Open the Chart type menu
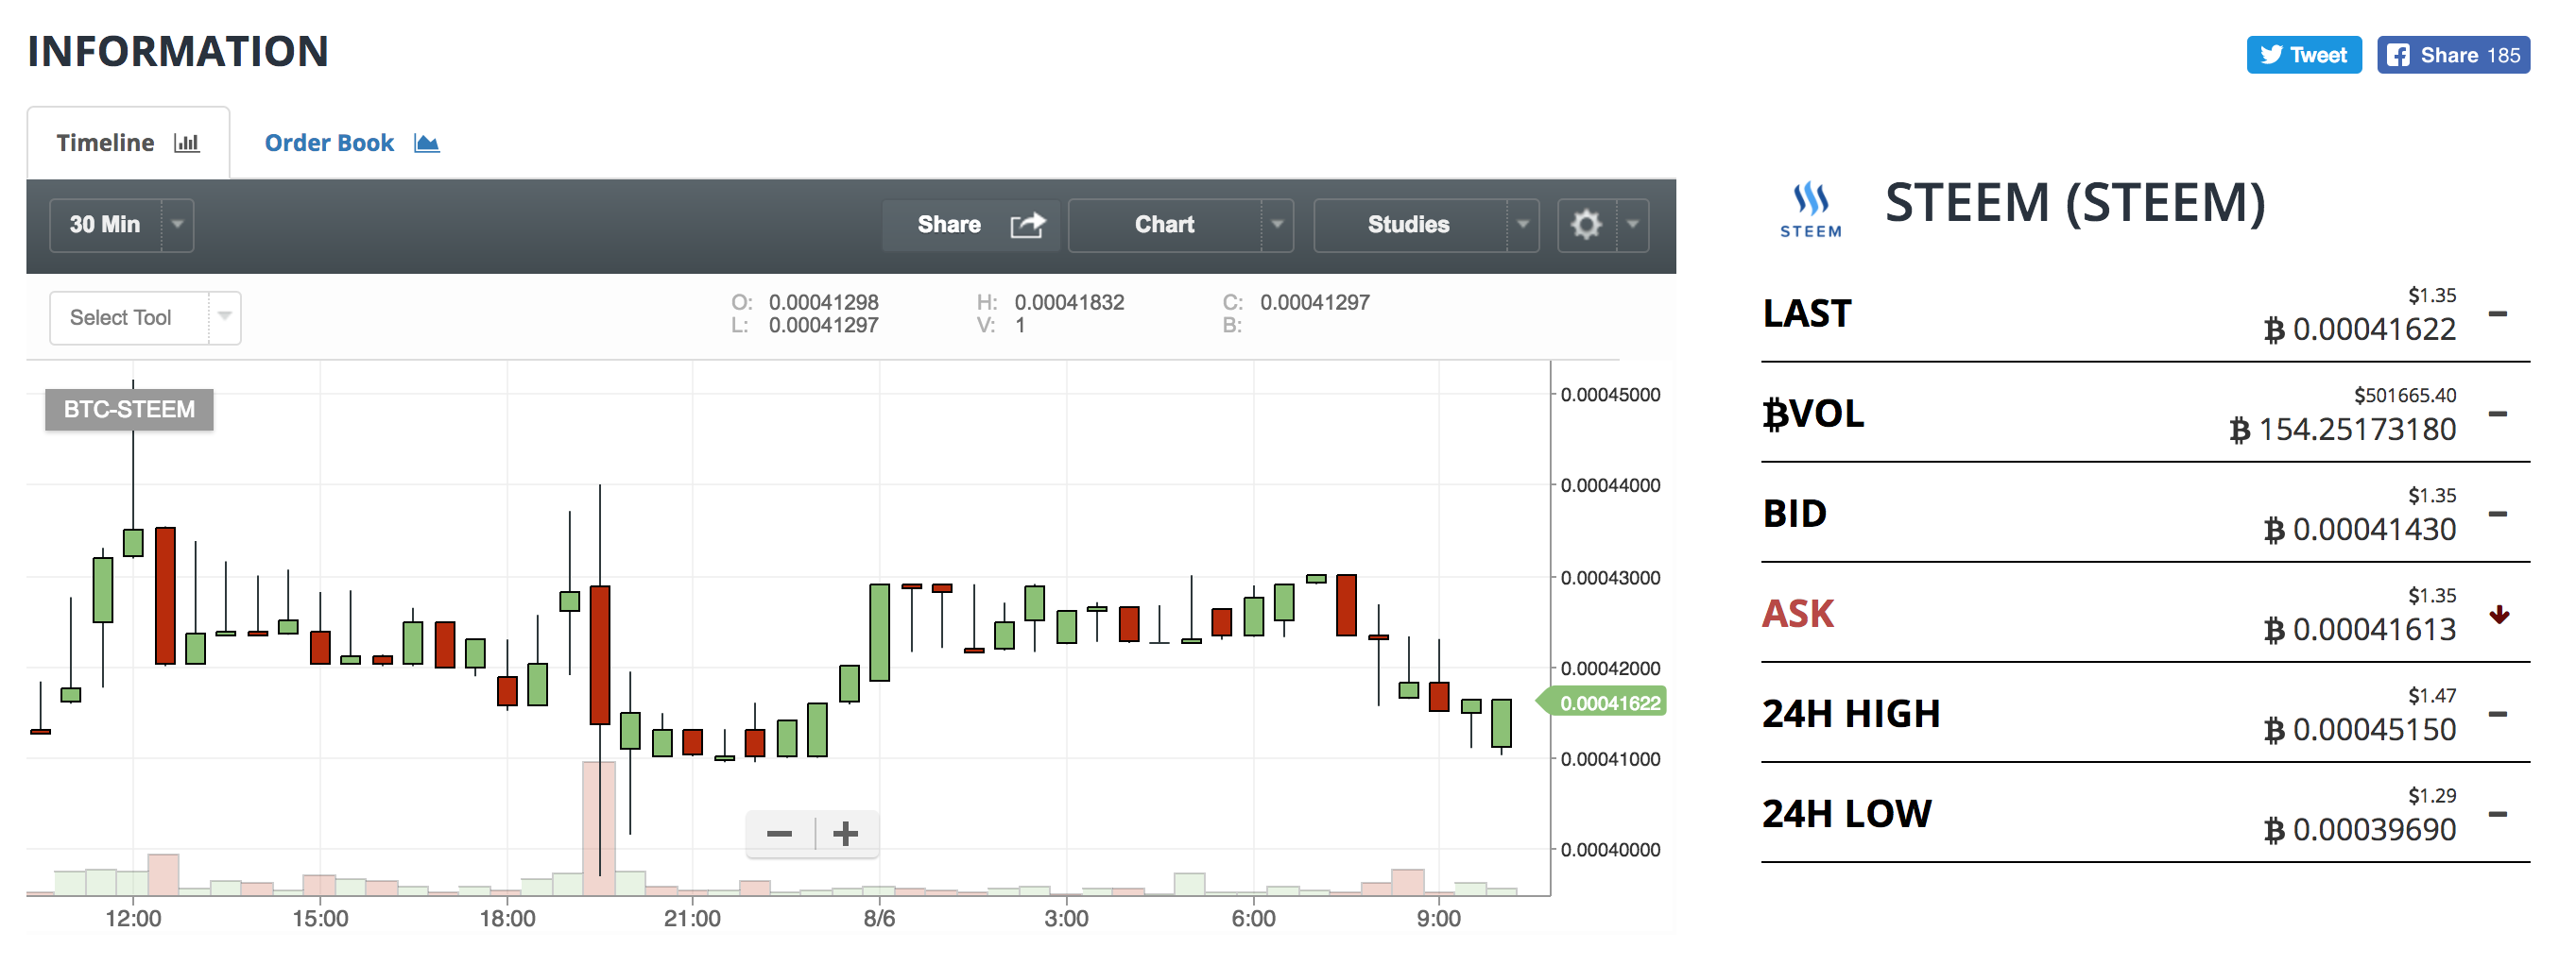 1180,225
